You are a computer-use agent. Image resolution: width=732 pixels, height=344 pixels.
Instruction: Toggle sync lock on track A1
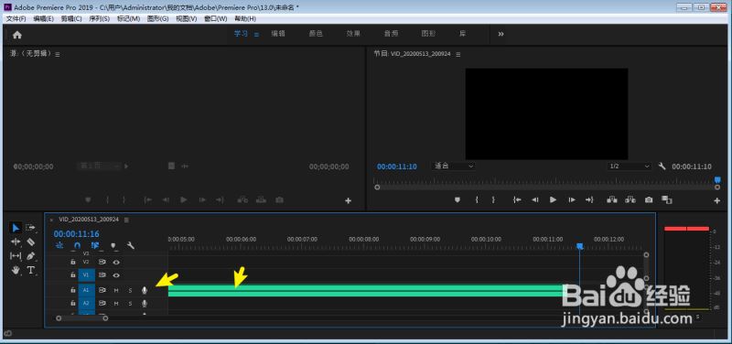(102, 290)
